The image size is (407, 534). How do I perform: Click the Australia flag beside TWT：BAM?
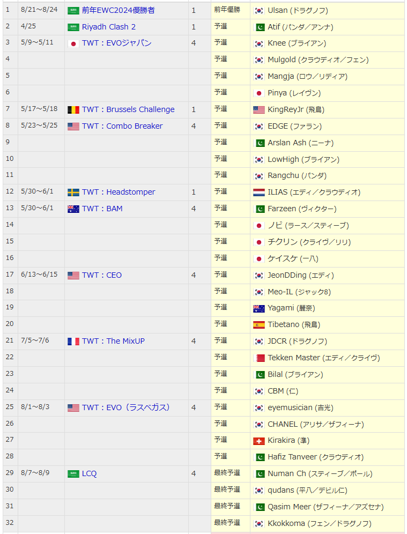click(x=73, y=209)
